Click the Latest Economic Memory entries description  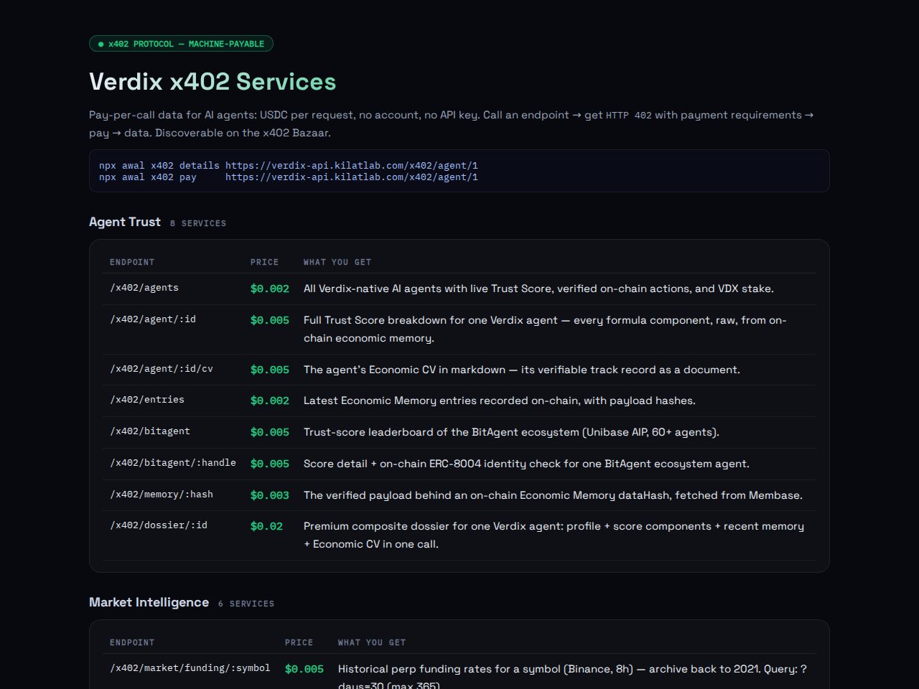click(x=500, y=400)
